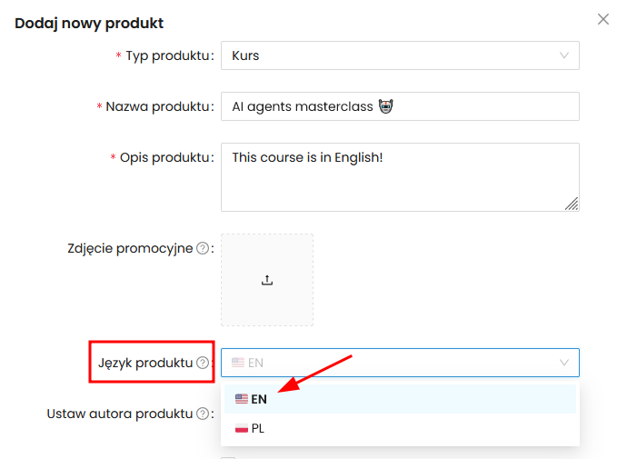Click the Typ produktu label
The height and width of the screenshot is (459, 627).
point(168,55)
